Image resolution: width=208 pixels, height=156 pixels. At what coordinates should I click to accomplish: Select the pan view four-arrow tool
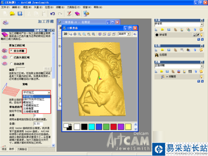75,34
